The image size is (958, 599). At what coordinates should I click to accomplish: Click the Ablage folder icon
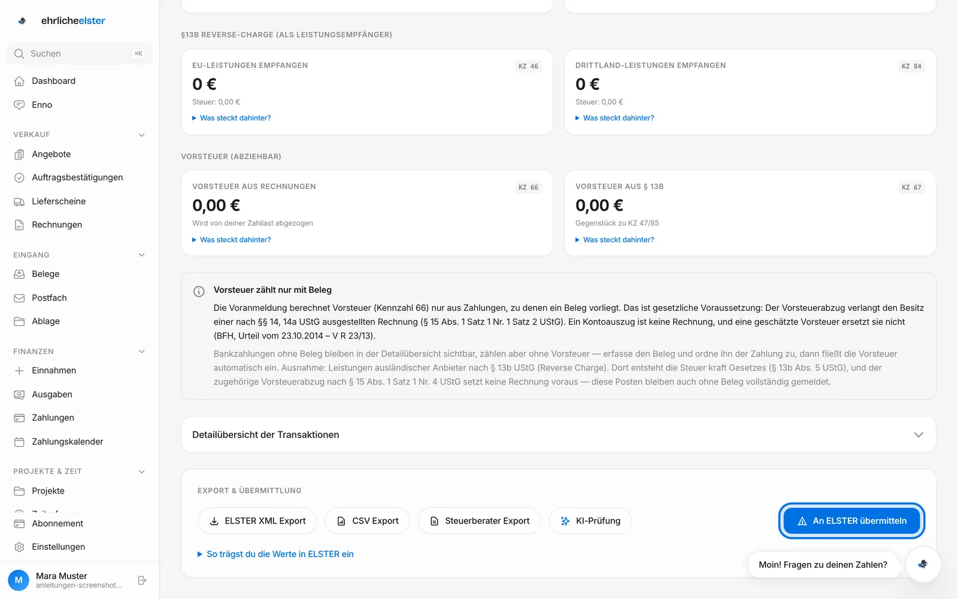point(19,321)
